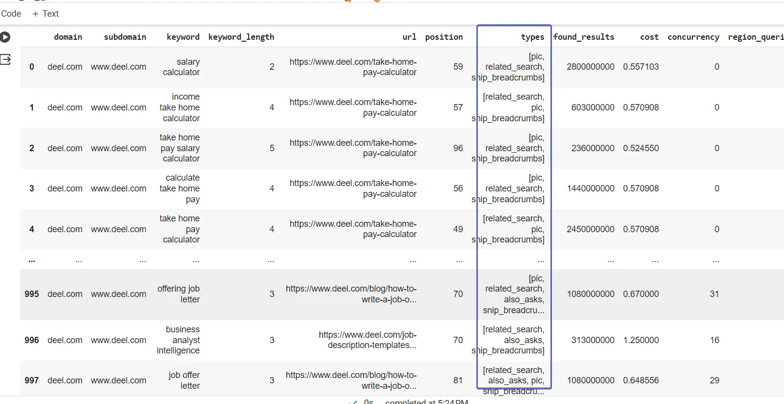Select row index 4
This screenshot has height=404, width=784.
(x=32, y=229)
